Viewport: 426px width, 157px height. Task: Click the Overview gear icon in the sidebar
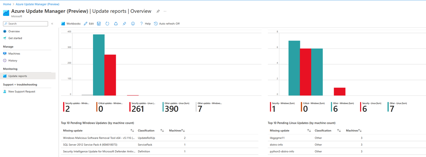pos(5,31)
